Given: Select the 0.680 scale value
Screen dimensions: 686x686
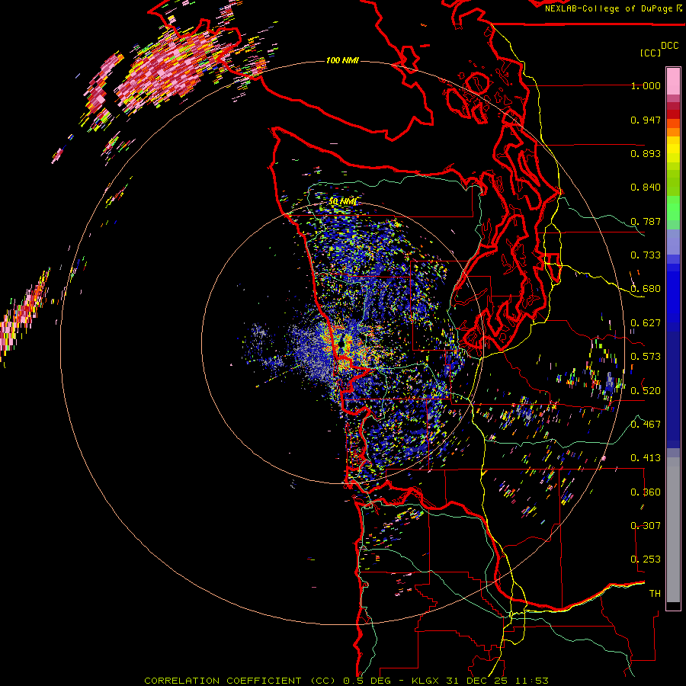Looking at the screenshot, I should click(646, 289).
